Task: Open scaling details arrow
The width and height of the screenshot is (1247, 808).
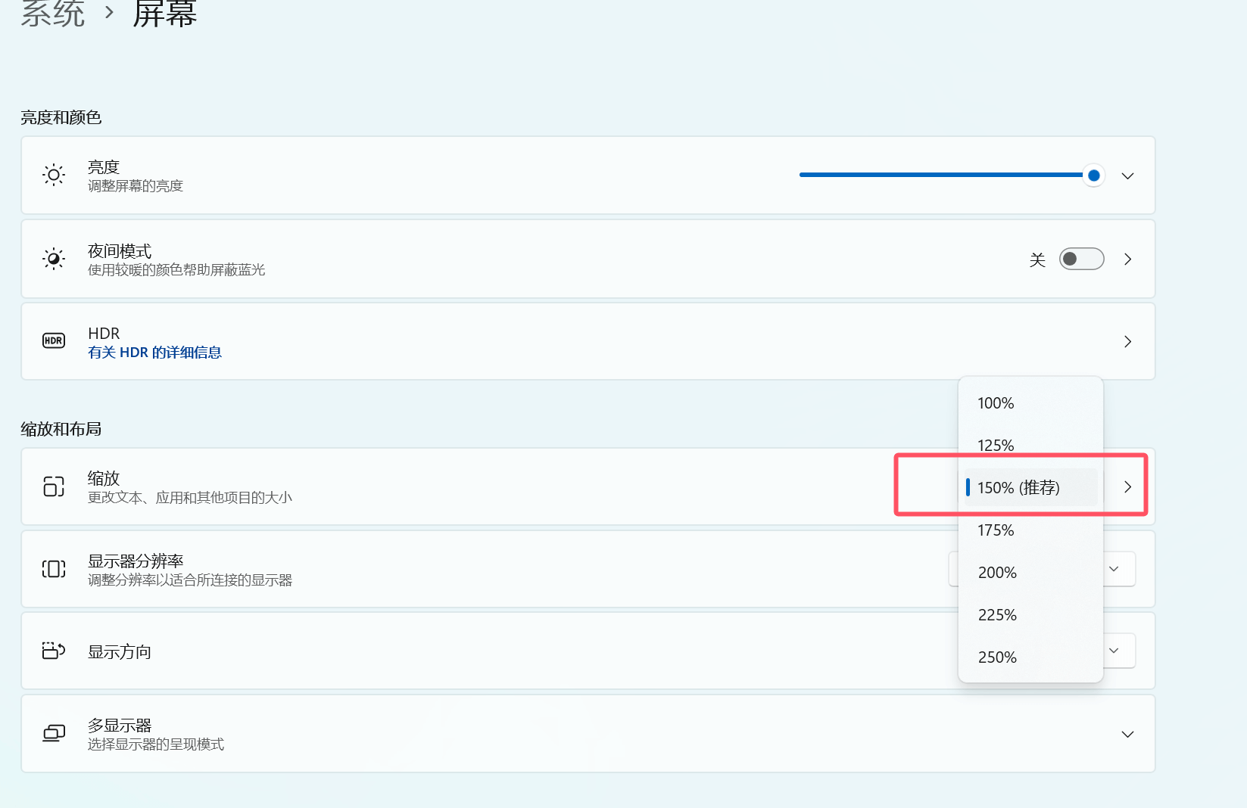Action: (1127, 486)
